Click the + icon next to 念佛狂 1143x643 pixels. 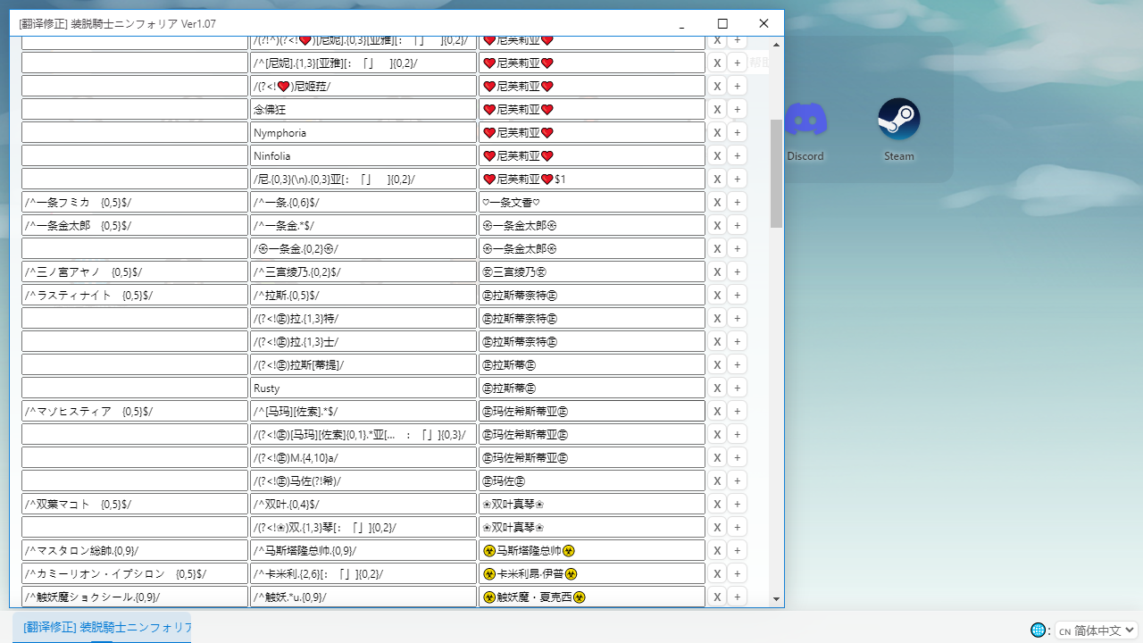pos(737,109)
